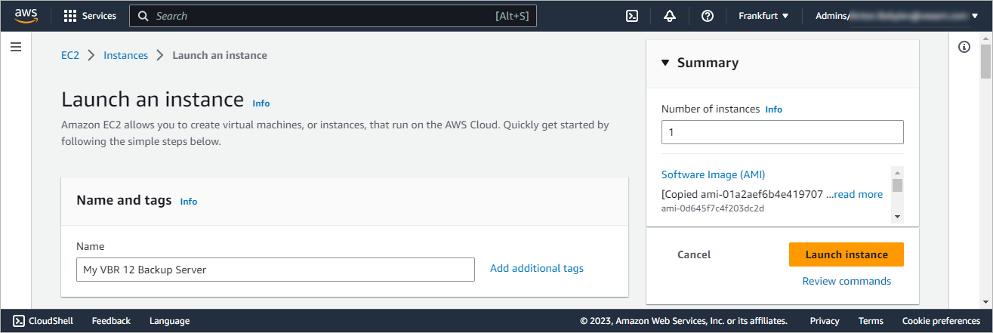
Task: Go to Instances breadcrumb
Action: pyautogui.click(x=125, y=55)
